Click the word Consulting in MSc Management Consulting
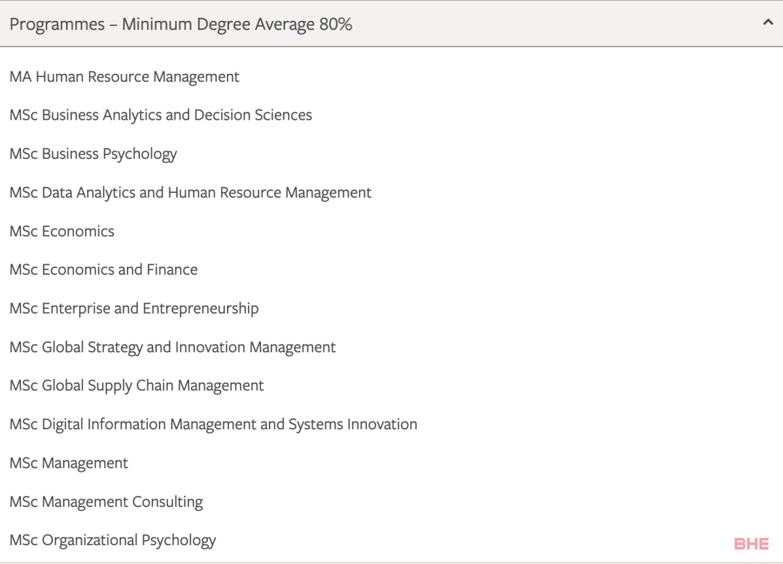Screen dimensions: 783x564 coord(167,502)
